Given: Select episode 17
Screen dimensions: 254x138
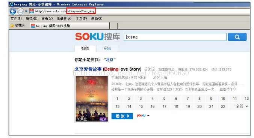Looking at the screenshot, I should tap(164, 106).
